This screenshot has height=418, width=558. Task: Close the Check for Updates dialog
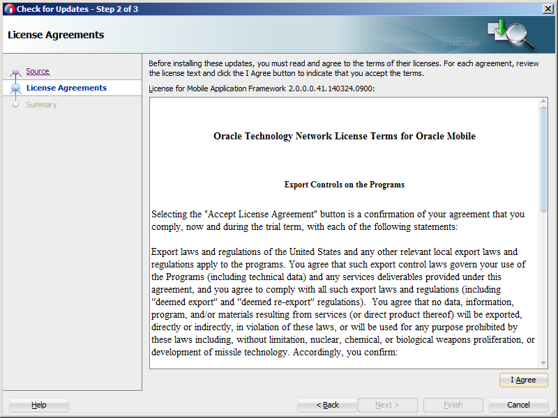[x=548, y=9]
